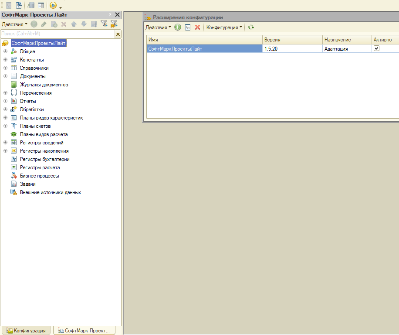Click the move down arrow icon

pyautogui.click(x=84, y=24)
